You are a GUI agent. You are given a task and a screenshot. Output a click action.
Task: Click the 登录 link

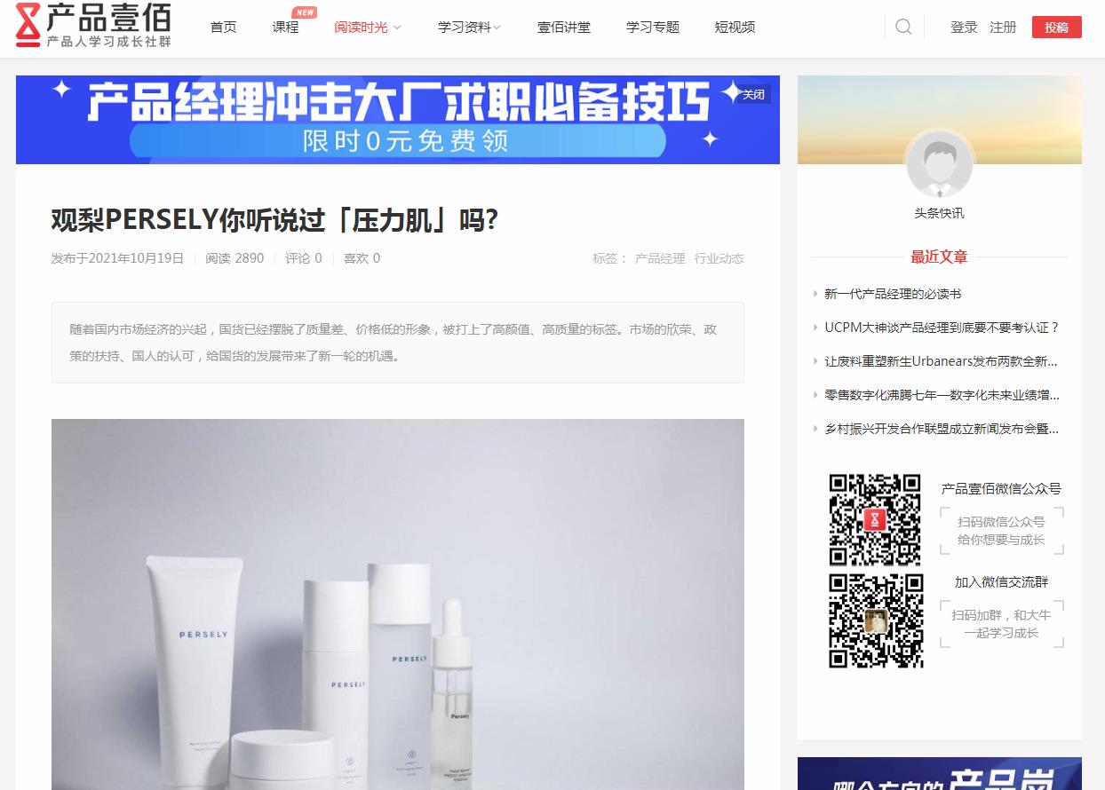(x=964, y=28)
